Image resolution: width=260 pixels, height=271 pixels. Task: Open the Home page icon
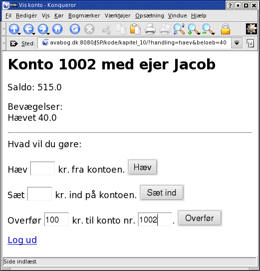(x=57, y=29)
